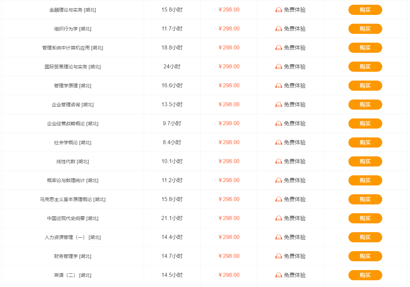Click headphone icon in 社会学概论 row
The height and width of the screenshot is (287, 410).
click(x=278, y=142)
